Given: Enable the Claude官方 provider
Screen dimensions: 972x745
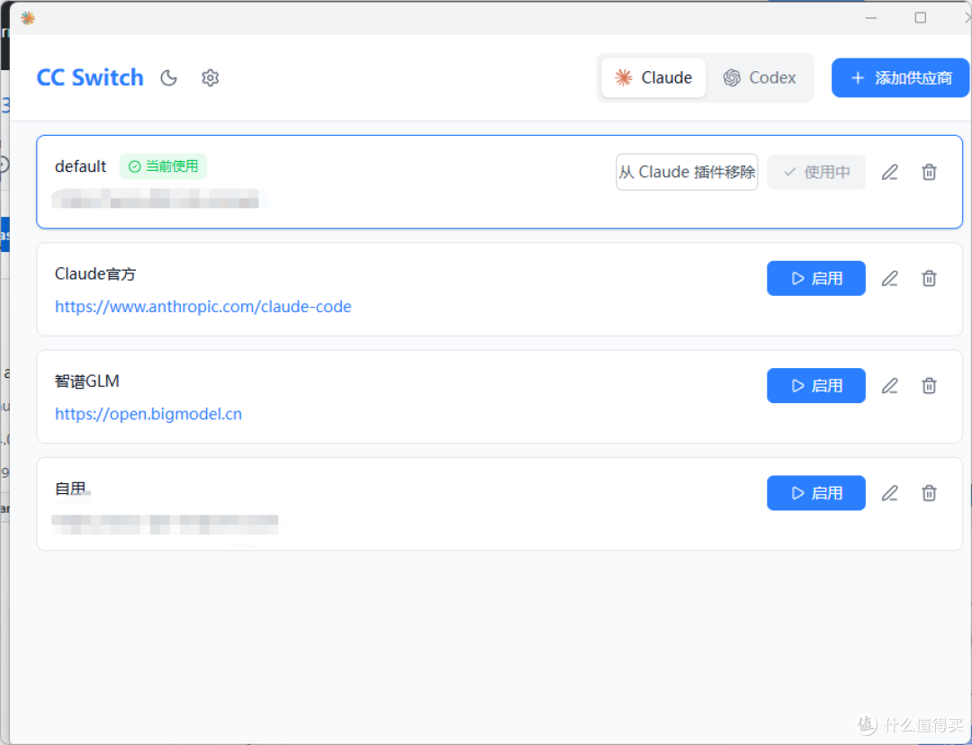Looking at the screenshot, I should [x=816, y=278].
